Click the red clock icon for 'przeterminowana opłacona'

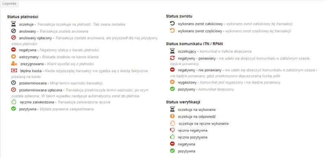pyautogui.click(x=13, y=90)
